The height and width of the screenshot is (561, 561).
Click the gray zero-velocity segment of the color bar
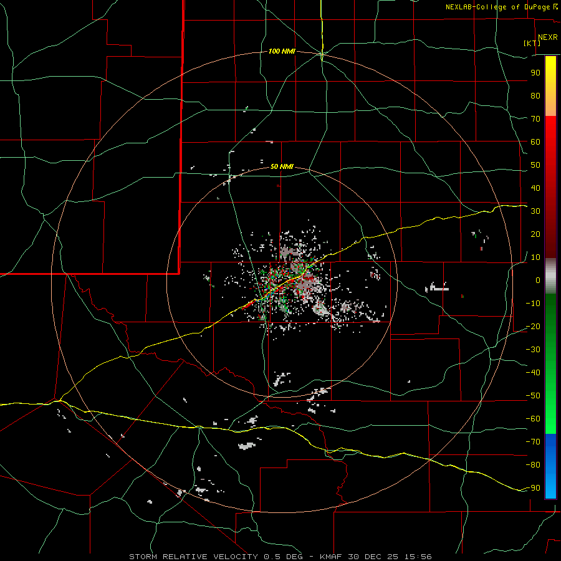(x=550, y=276)
